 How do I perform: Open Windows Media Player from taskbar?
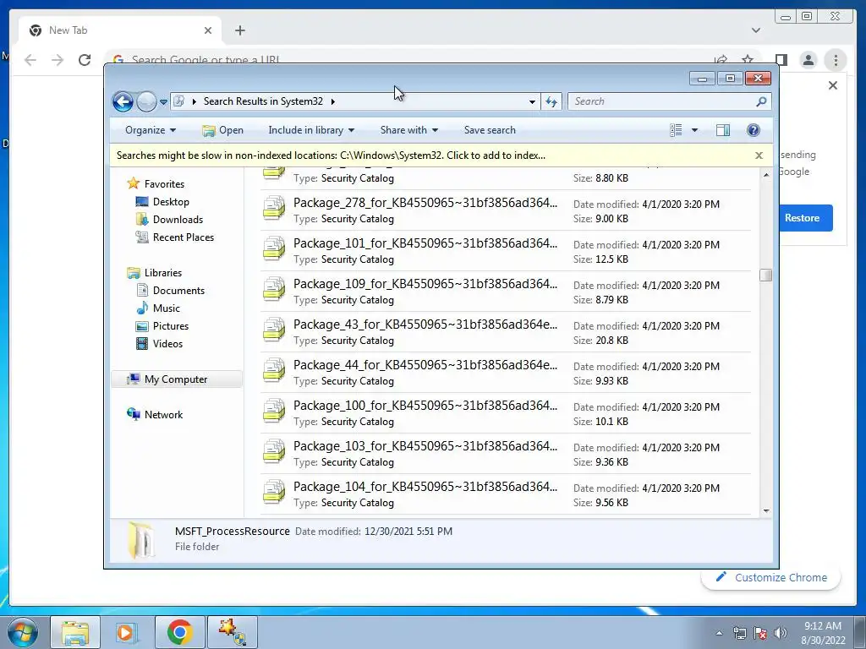click(x=127, y=632)
